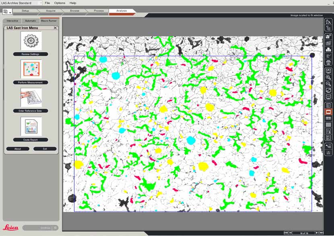Toggle the highlighted single image view mode
The width and height of the screenshot is (334, 236).
point(328,112)
